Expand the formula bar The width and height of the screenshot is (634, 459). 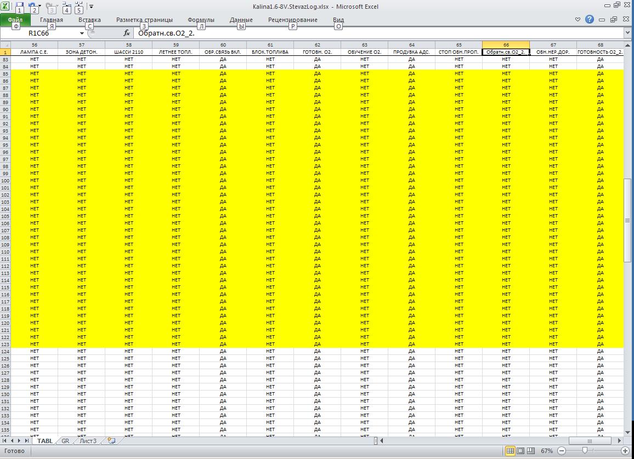point(627,33)
